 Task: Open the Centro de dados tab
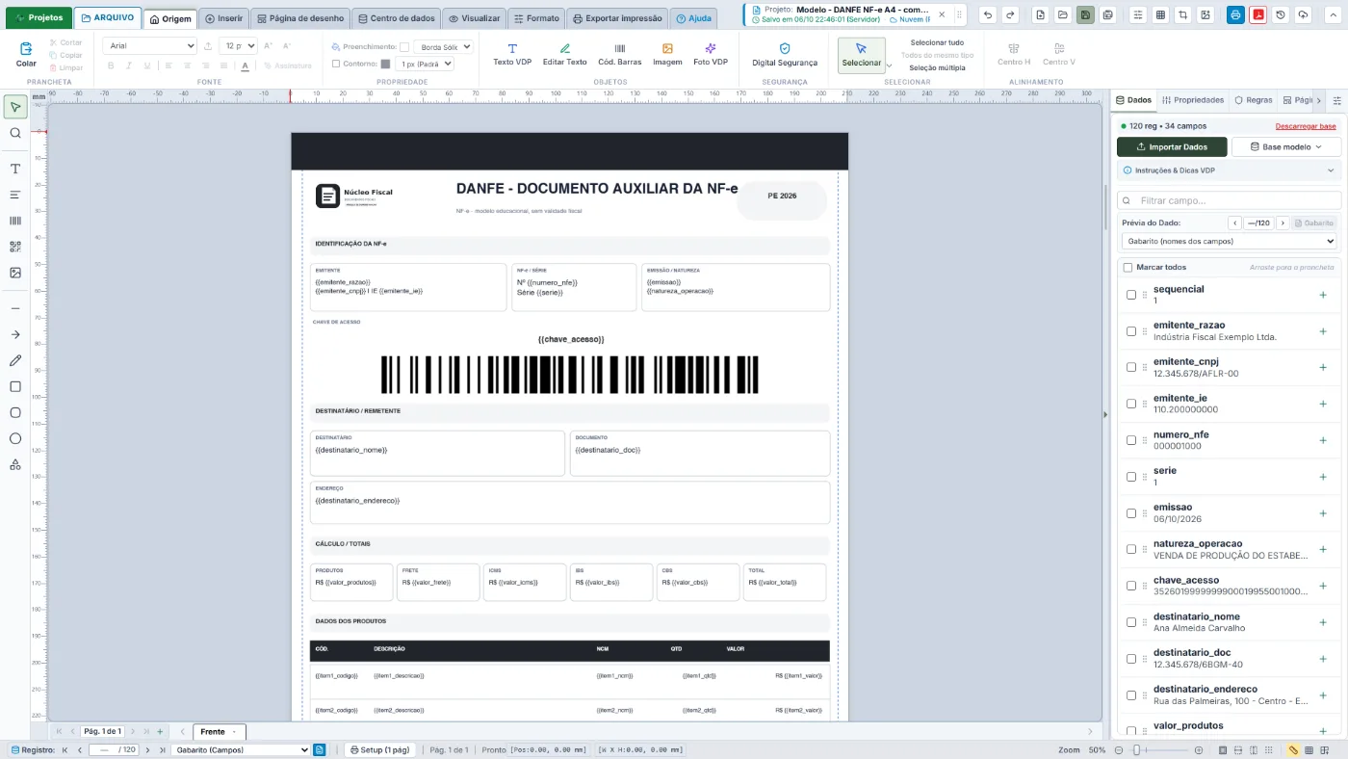coord(397,18)
